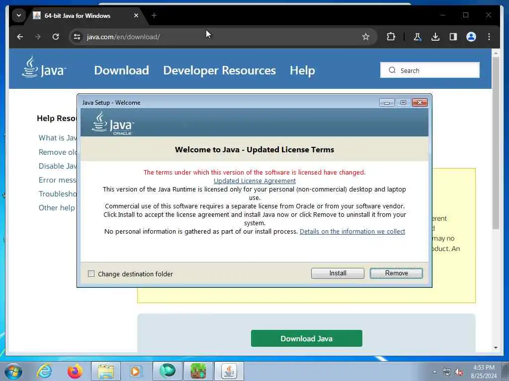Image resolution: width=509 pixels, height=381 pixels.
Task: Open the Remove old sidebar link
Action: click(x=58, y=152)
